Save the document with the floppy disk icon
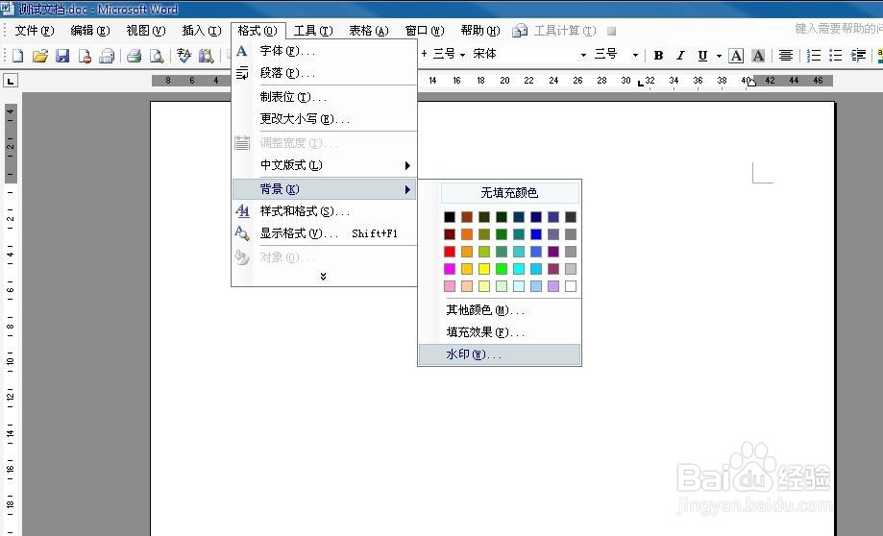This screenshot has width=883, height=536. [x=62, y=56]
